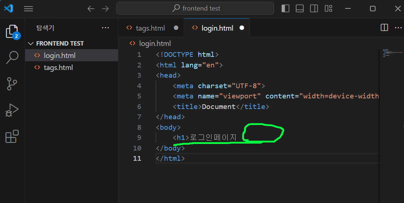
Task: Select tags.html in the explorer tree
Action: tap(72, 67)
